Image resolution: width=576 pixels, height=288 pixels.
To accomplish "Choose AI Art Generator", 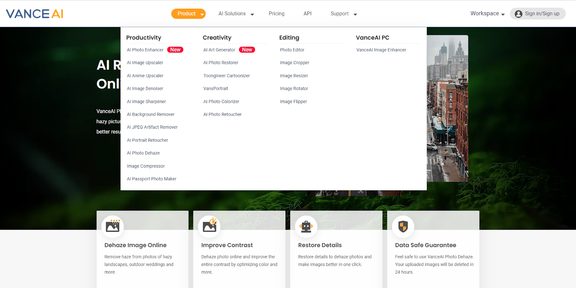I will 219,50.
